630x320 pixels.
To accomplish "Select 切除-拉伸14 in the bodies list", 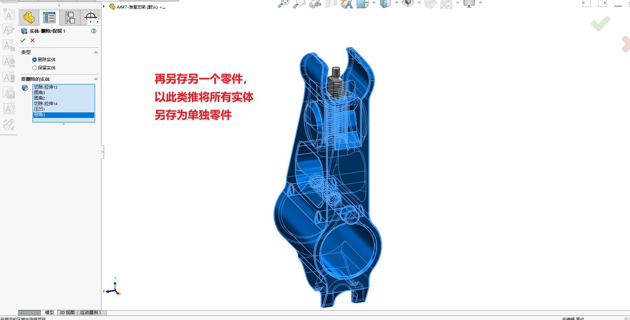I will pos(64,104).
